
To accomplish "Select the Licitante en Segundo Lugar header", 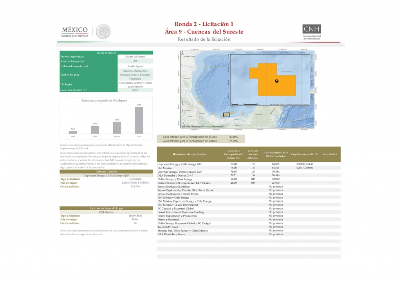I will tap(106, 208).
